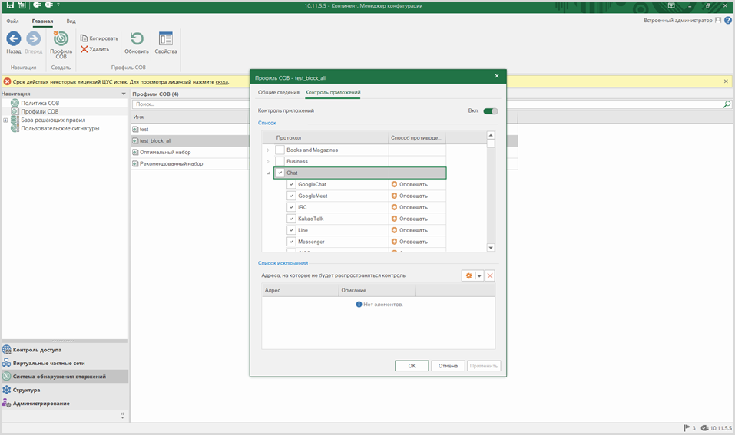Expand База решающих правил tree node
This screenshot has height=435, width=735.
[5, 120]
